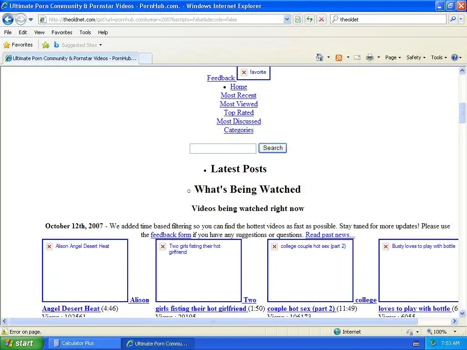Expand the Print dropdown arrow
Viewport: 467px width, 350px height.
pos(379,57)
